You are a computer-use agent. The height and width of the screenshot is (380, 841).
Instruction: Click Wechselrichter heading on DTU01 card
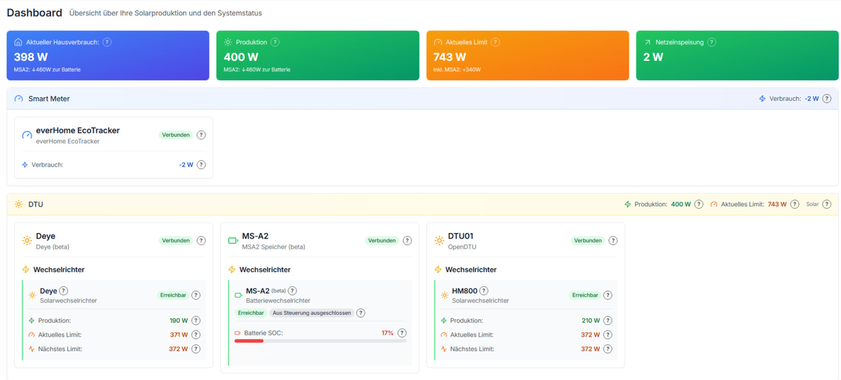point(471,269)
